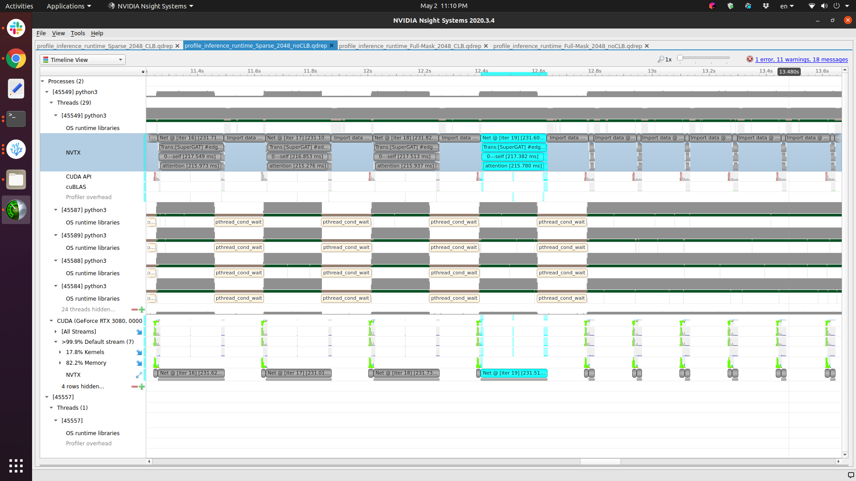Image resolution: width=856 pixels, height=481 pixels.
Task: Click the zoom magnifier 1x icon
Action: click(x=661, y=59)
